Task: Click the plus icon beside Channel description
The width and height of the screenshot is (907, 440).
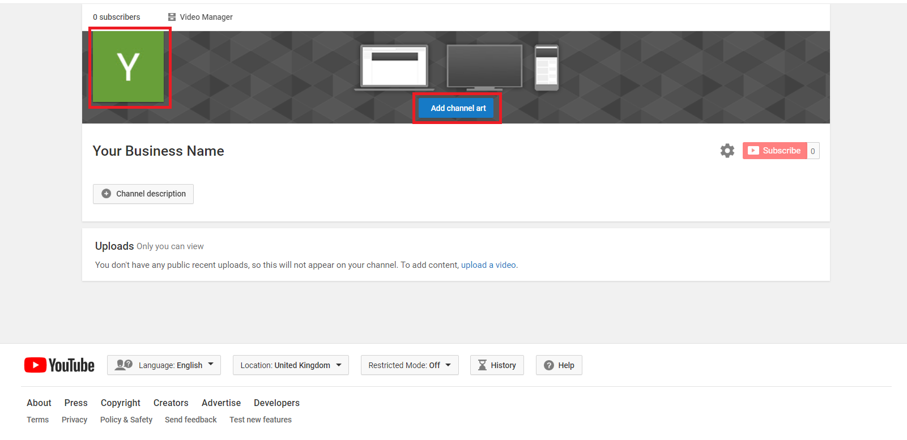Action: click(x=106, y=194)
